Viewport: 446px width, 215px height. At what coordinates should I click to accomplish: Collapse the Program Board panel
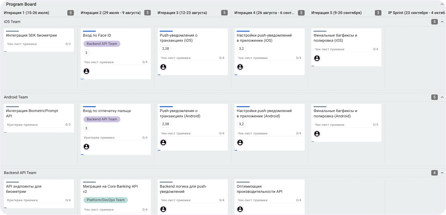[x=442, y=4]
